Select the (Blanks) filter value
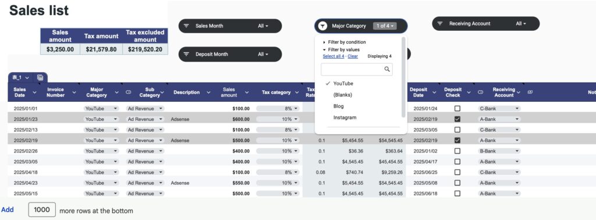The width and height of the screenshot is (596, 220). (343, 95)
